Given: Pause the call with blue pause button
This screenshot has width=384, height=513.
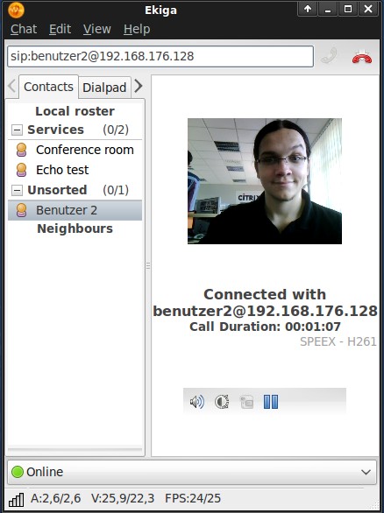Looking at the screenshot, I should [271, 402].
